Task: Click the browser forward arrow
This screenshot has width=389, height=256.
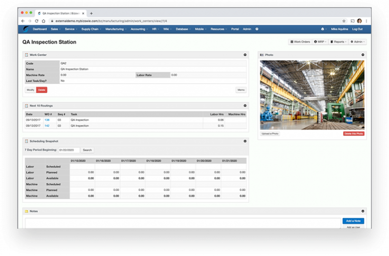Action: (x=30, y=21)
